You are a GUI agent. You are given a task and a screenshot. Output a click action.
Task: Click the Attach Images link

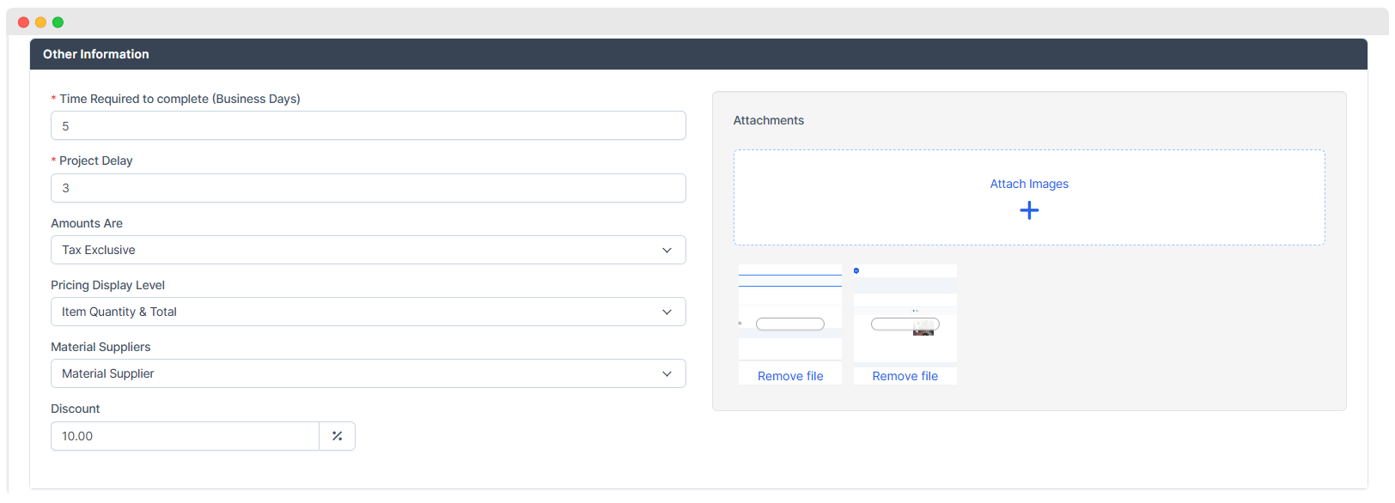1029,184
